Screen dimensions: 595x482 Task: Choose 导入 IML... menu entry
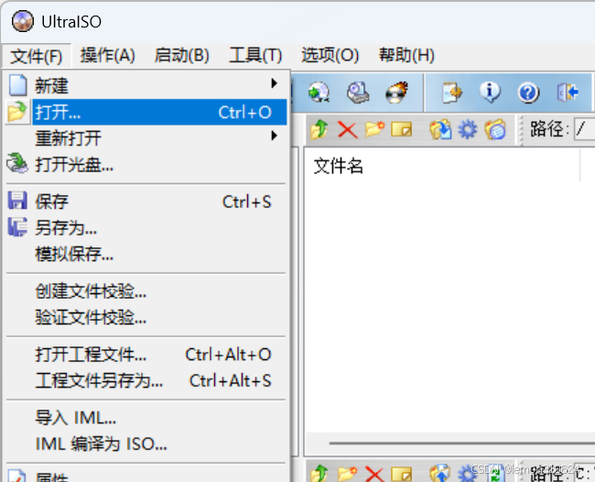pyautogui.click(x=146, y=418)
